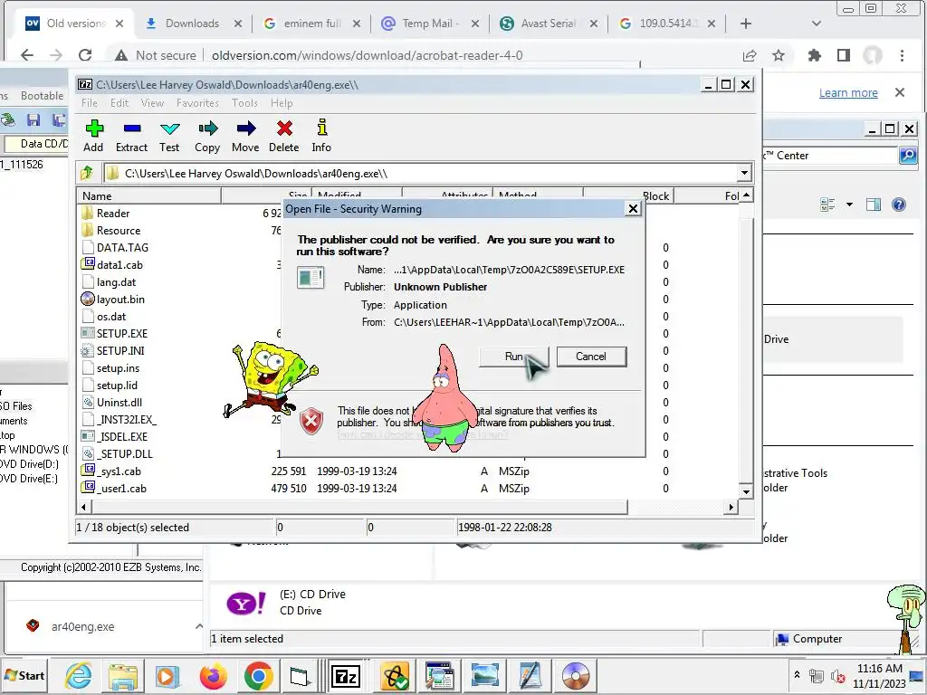Click the 7-Zip vertical scrollbar down arrow
This screenshot has width=927, height=695.
click(x=746, y=491)
